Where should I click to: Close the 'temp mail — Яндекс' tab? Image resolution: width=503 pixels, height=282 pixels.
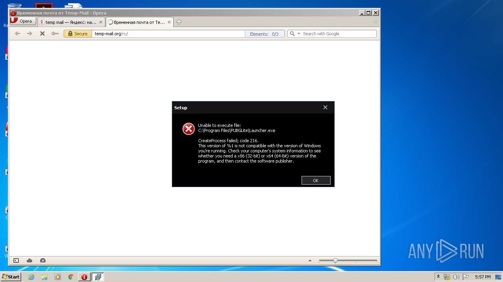tap(101, 22)
